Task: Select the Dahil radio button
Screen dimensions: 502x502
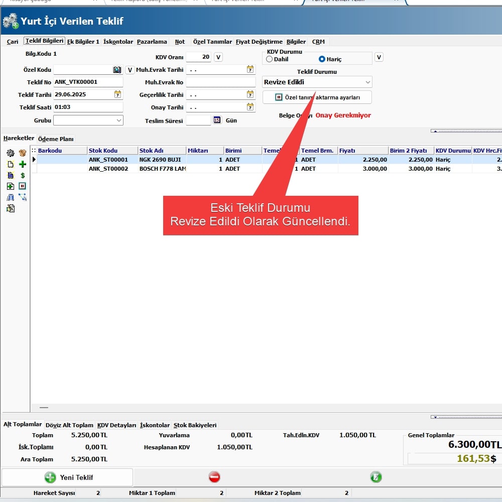Action: [x=270, y=59]
